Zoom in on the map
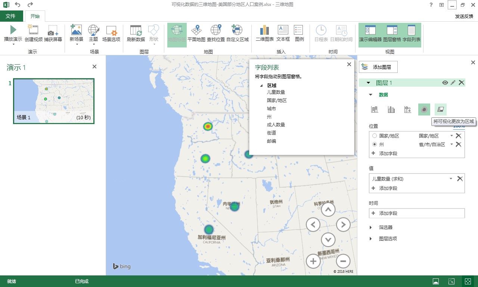 313,261
